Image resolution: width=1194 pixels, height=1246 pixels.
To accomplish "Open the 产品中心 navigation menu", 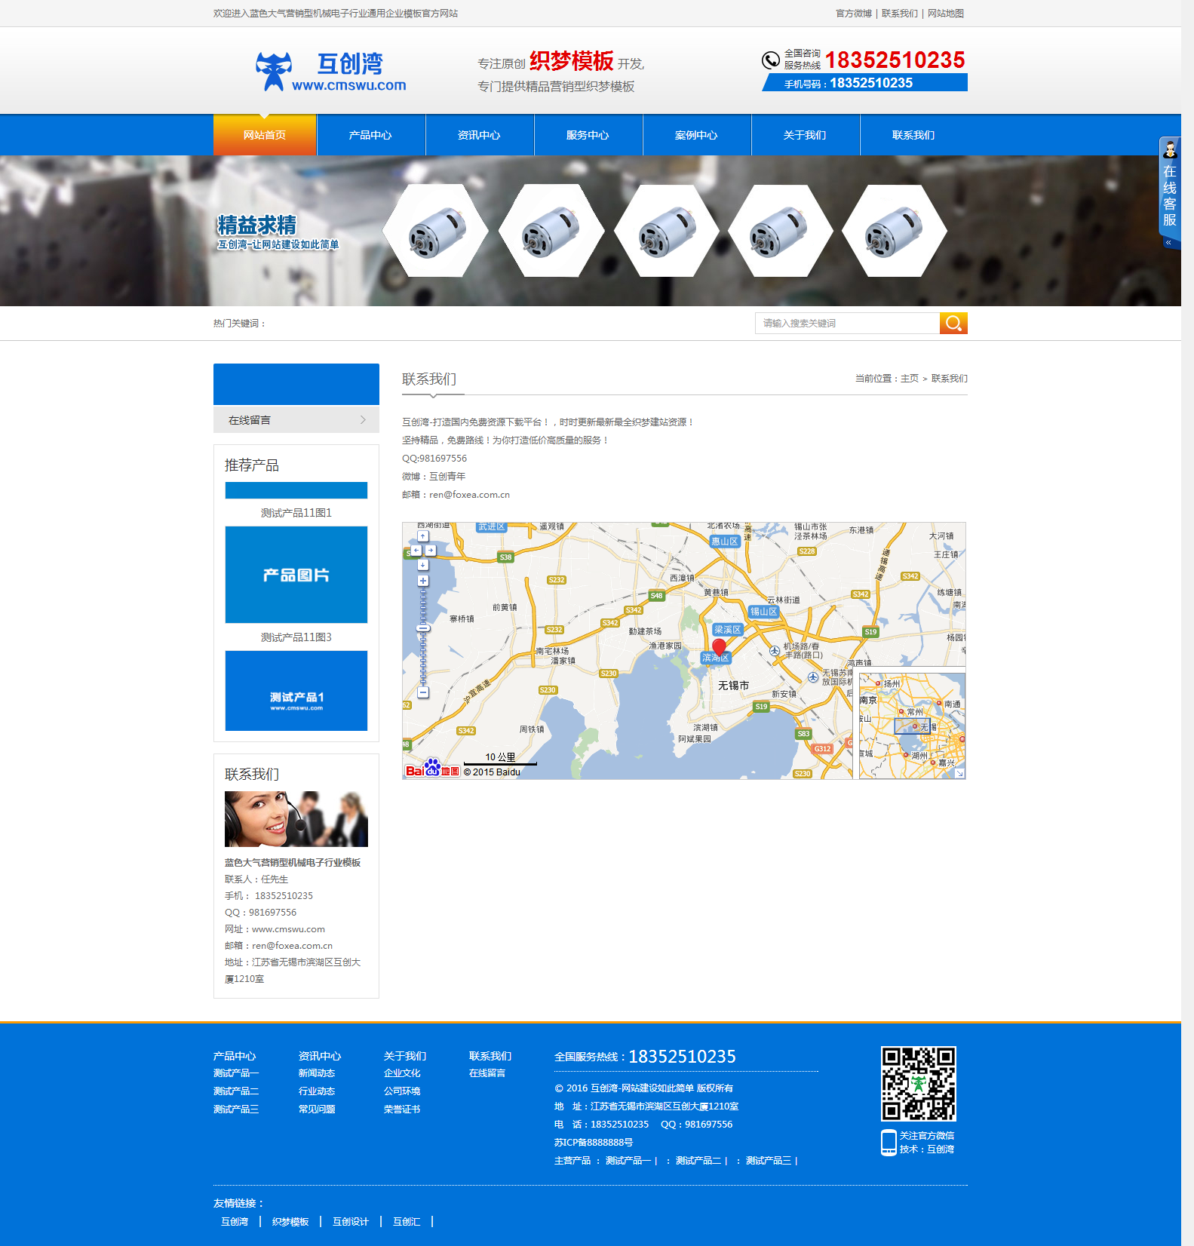I will coord(370,135).
